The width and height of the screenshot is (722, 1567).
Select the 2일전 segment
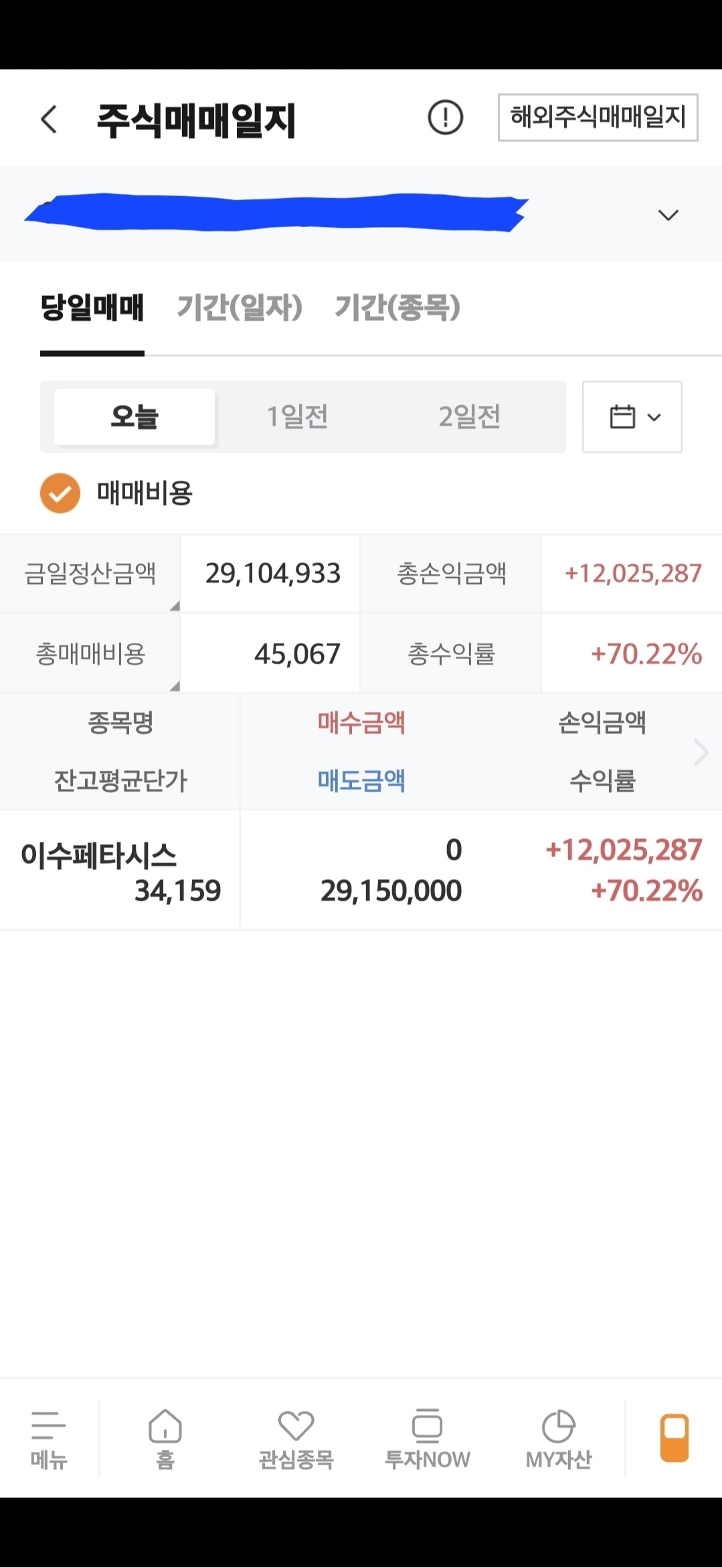(x=470, y=417)
